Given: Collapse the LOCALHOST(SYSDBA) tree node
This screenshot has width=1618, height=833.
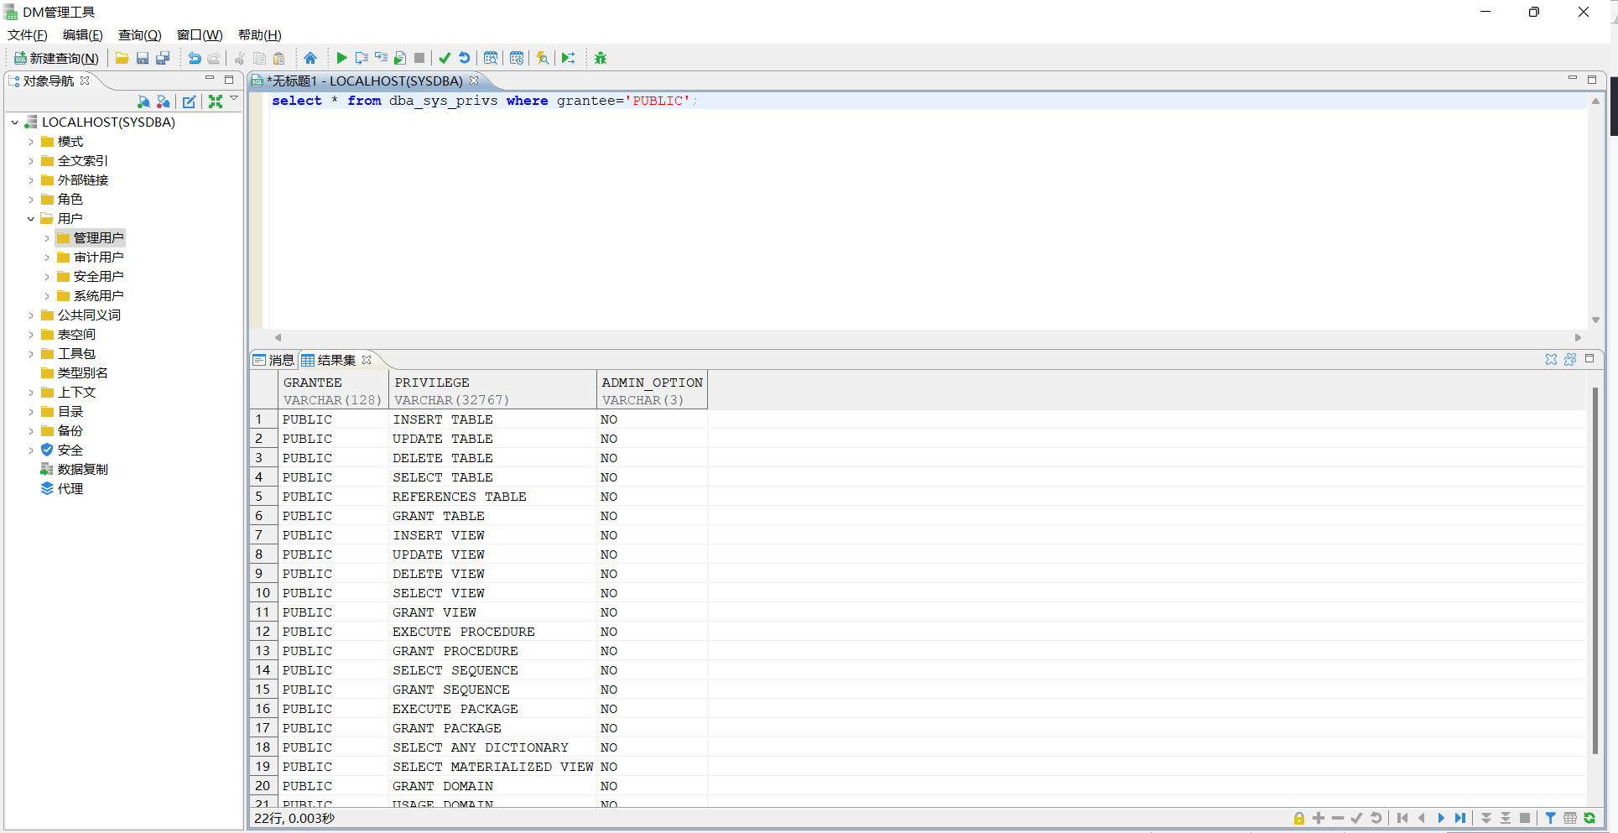Looking at the screenshot, I should click(15, 122).
